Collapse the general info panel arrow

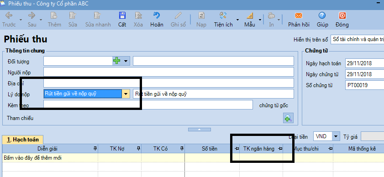click(200, 130)
